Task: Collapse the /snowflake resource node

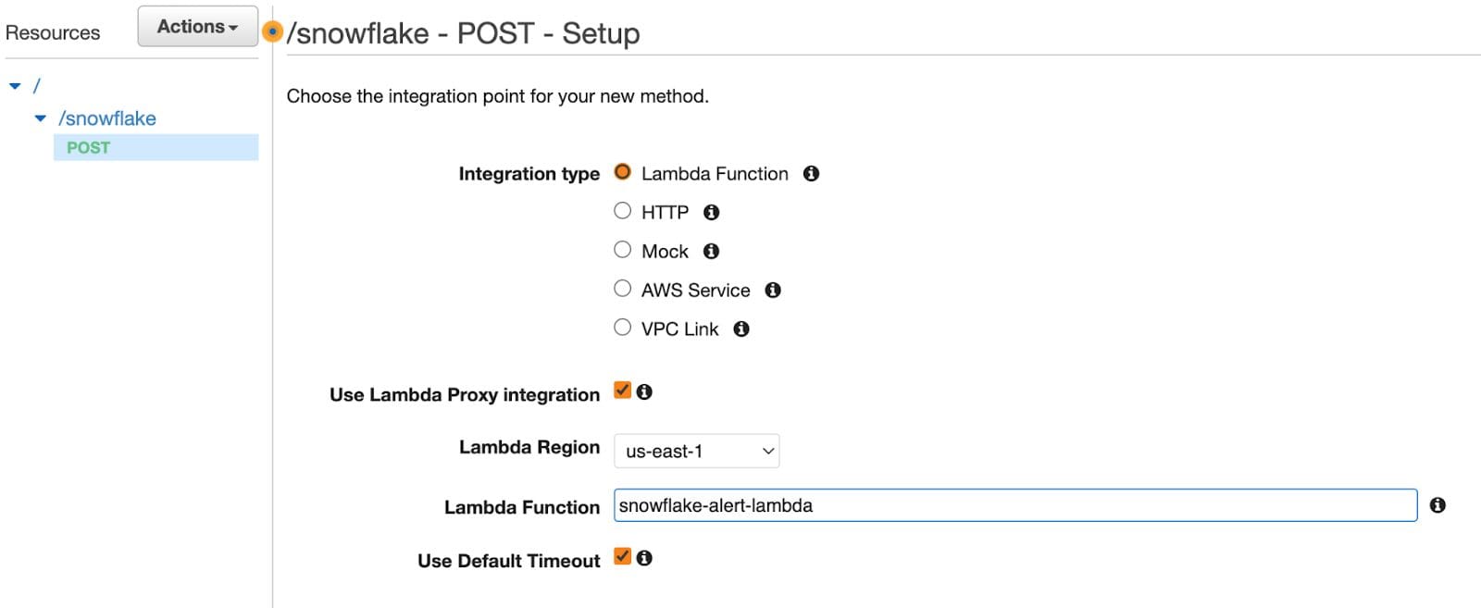Action: 41,118
